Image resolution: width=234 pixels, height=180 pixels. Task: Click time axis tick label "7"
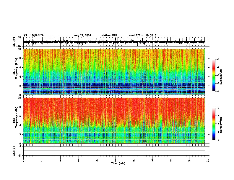152,161
